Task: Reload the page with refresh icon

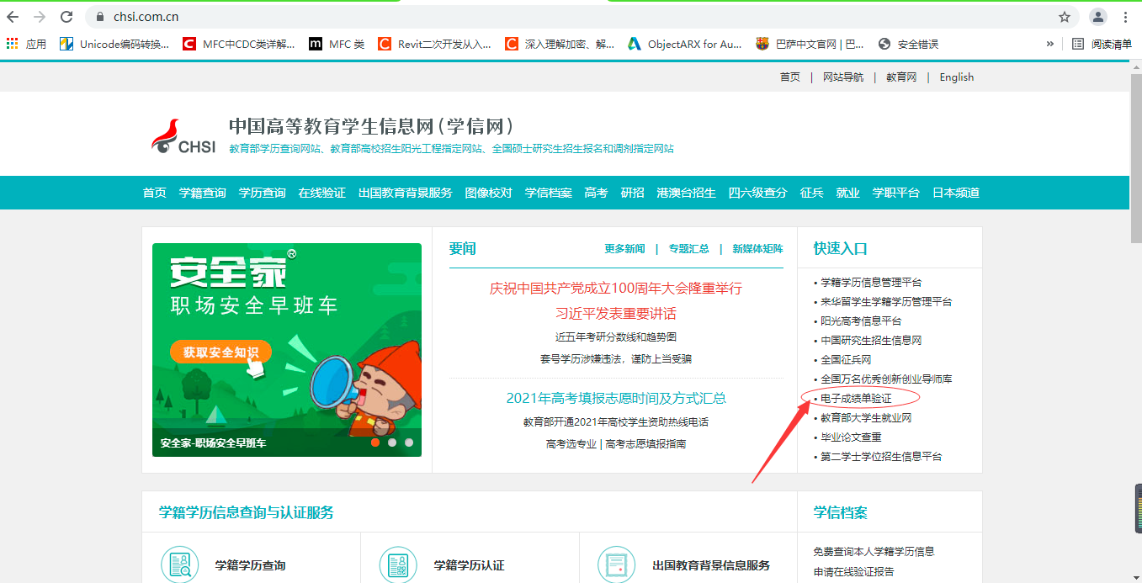Action: coord(66,17)
